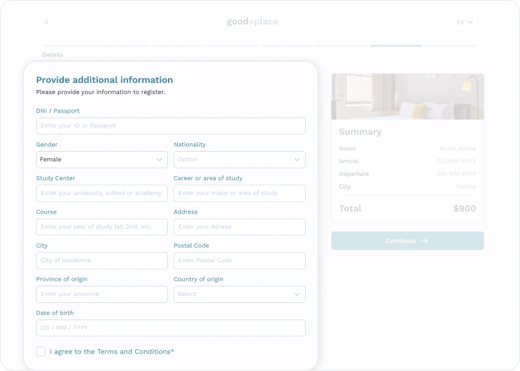This screenshot has width=520, height=371.
Task: Click the 'Provide additional information' heading
Action: coord(104,80)
